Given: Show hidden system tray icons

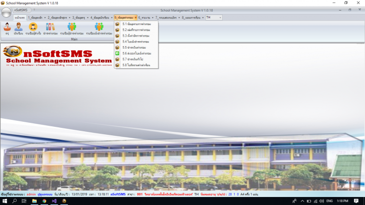Looking at the screenshot, I should coord(302,201).
